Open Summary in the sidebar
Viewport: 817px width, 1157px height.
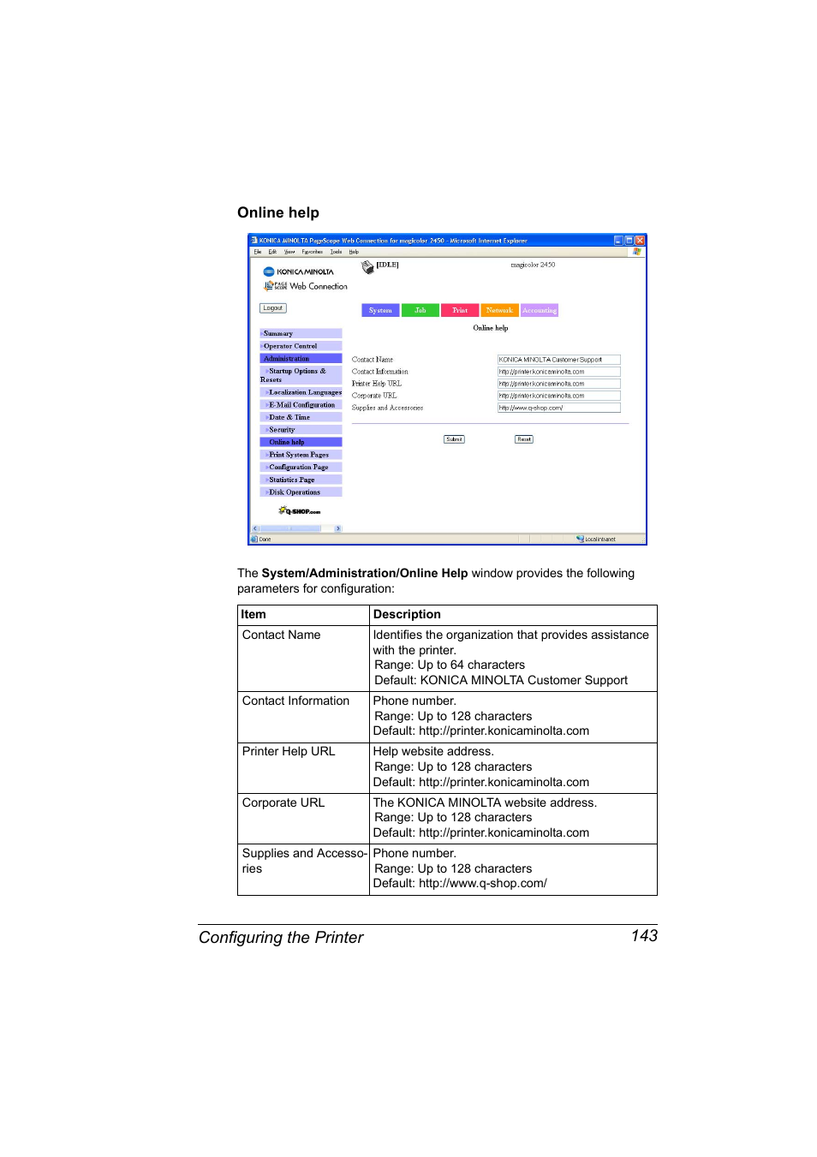click(301, 334)
